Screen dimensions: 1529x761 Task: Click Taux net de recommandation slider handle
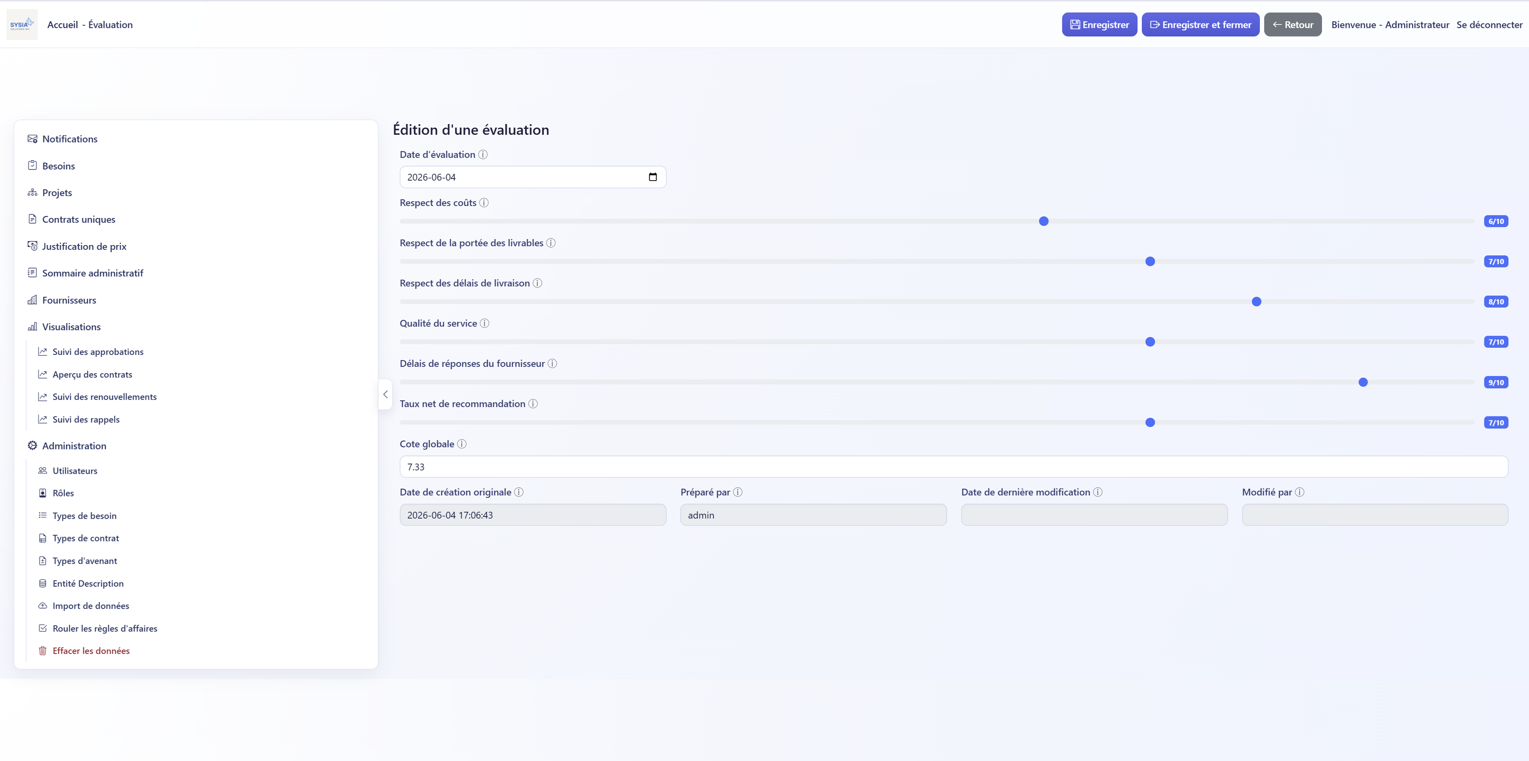click(1150, 422)
